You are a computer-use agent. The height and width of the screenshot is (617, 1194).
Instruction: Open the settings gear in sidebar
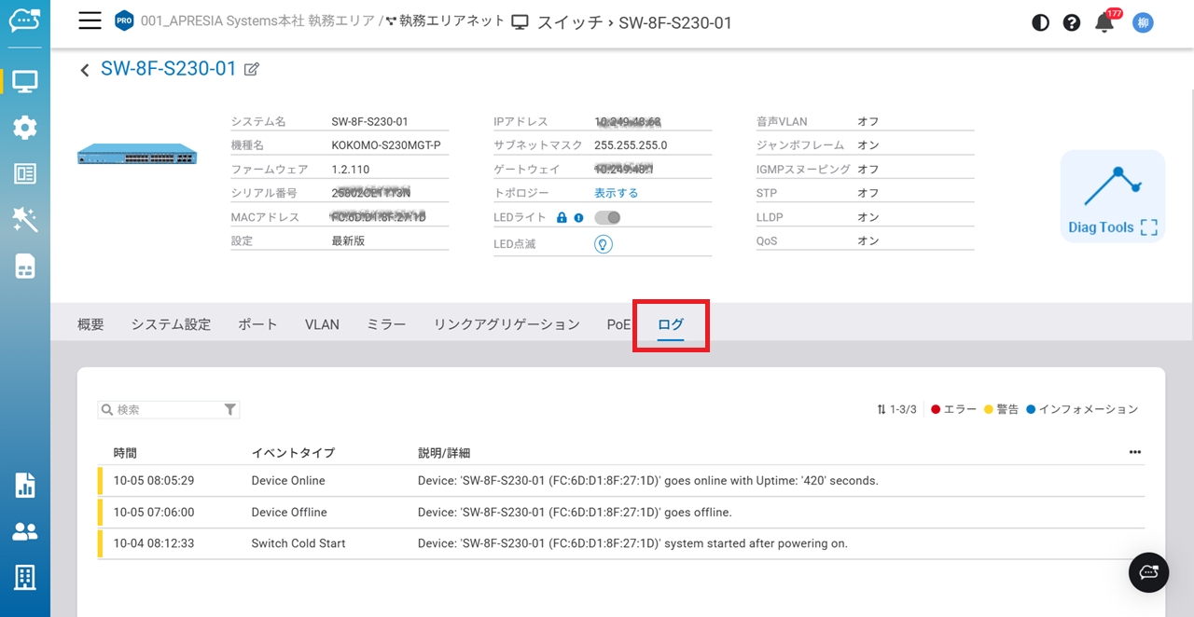tap(25, 128)
